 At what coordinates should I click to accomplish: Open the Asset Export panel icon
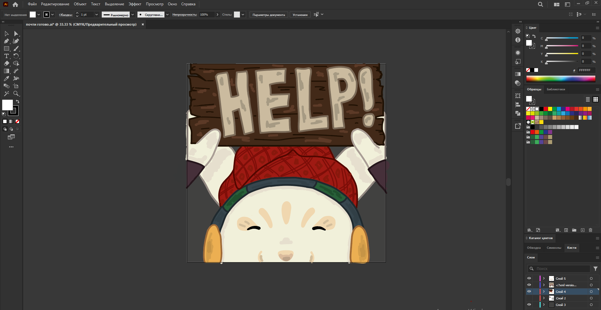[x=518, y=126]
